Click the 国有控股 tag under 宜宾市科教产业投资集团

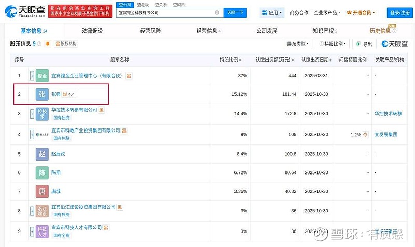click(61, 138)
